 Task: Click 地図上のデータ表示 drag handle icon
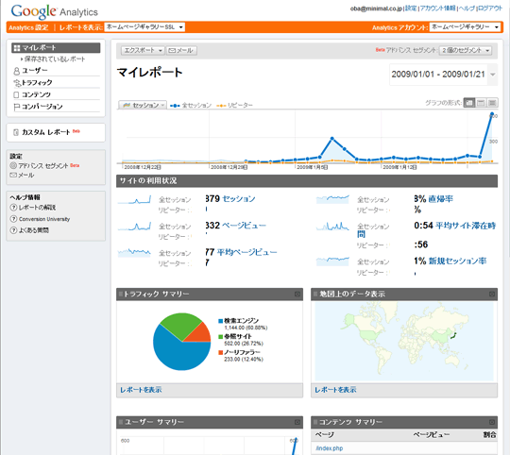(315, 295)
